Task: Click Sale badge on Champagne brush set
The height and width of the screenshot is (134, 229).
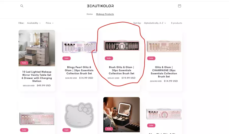Action: pyautogui.click(x=151, y=58)
